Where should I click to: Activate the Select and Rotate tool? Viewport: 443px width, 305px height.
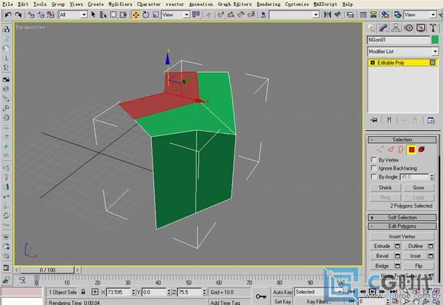tap(146, 14)
